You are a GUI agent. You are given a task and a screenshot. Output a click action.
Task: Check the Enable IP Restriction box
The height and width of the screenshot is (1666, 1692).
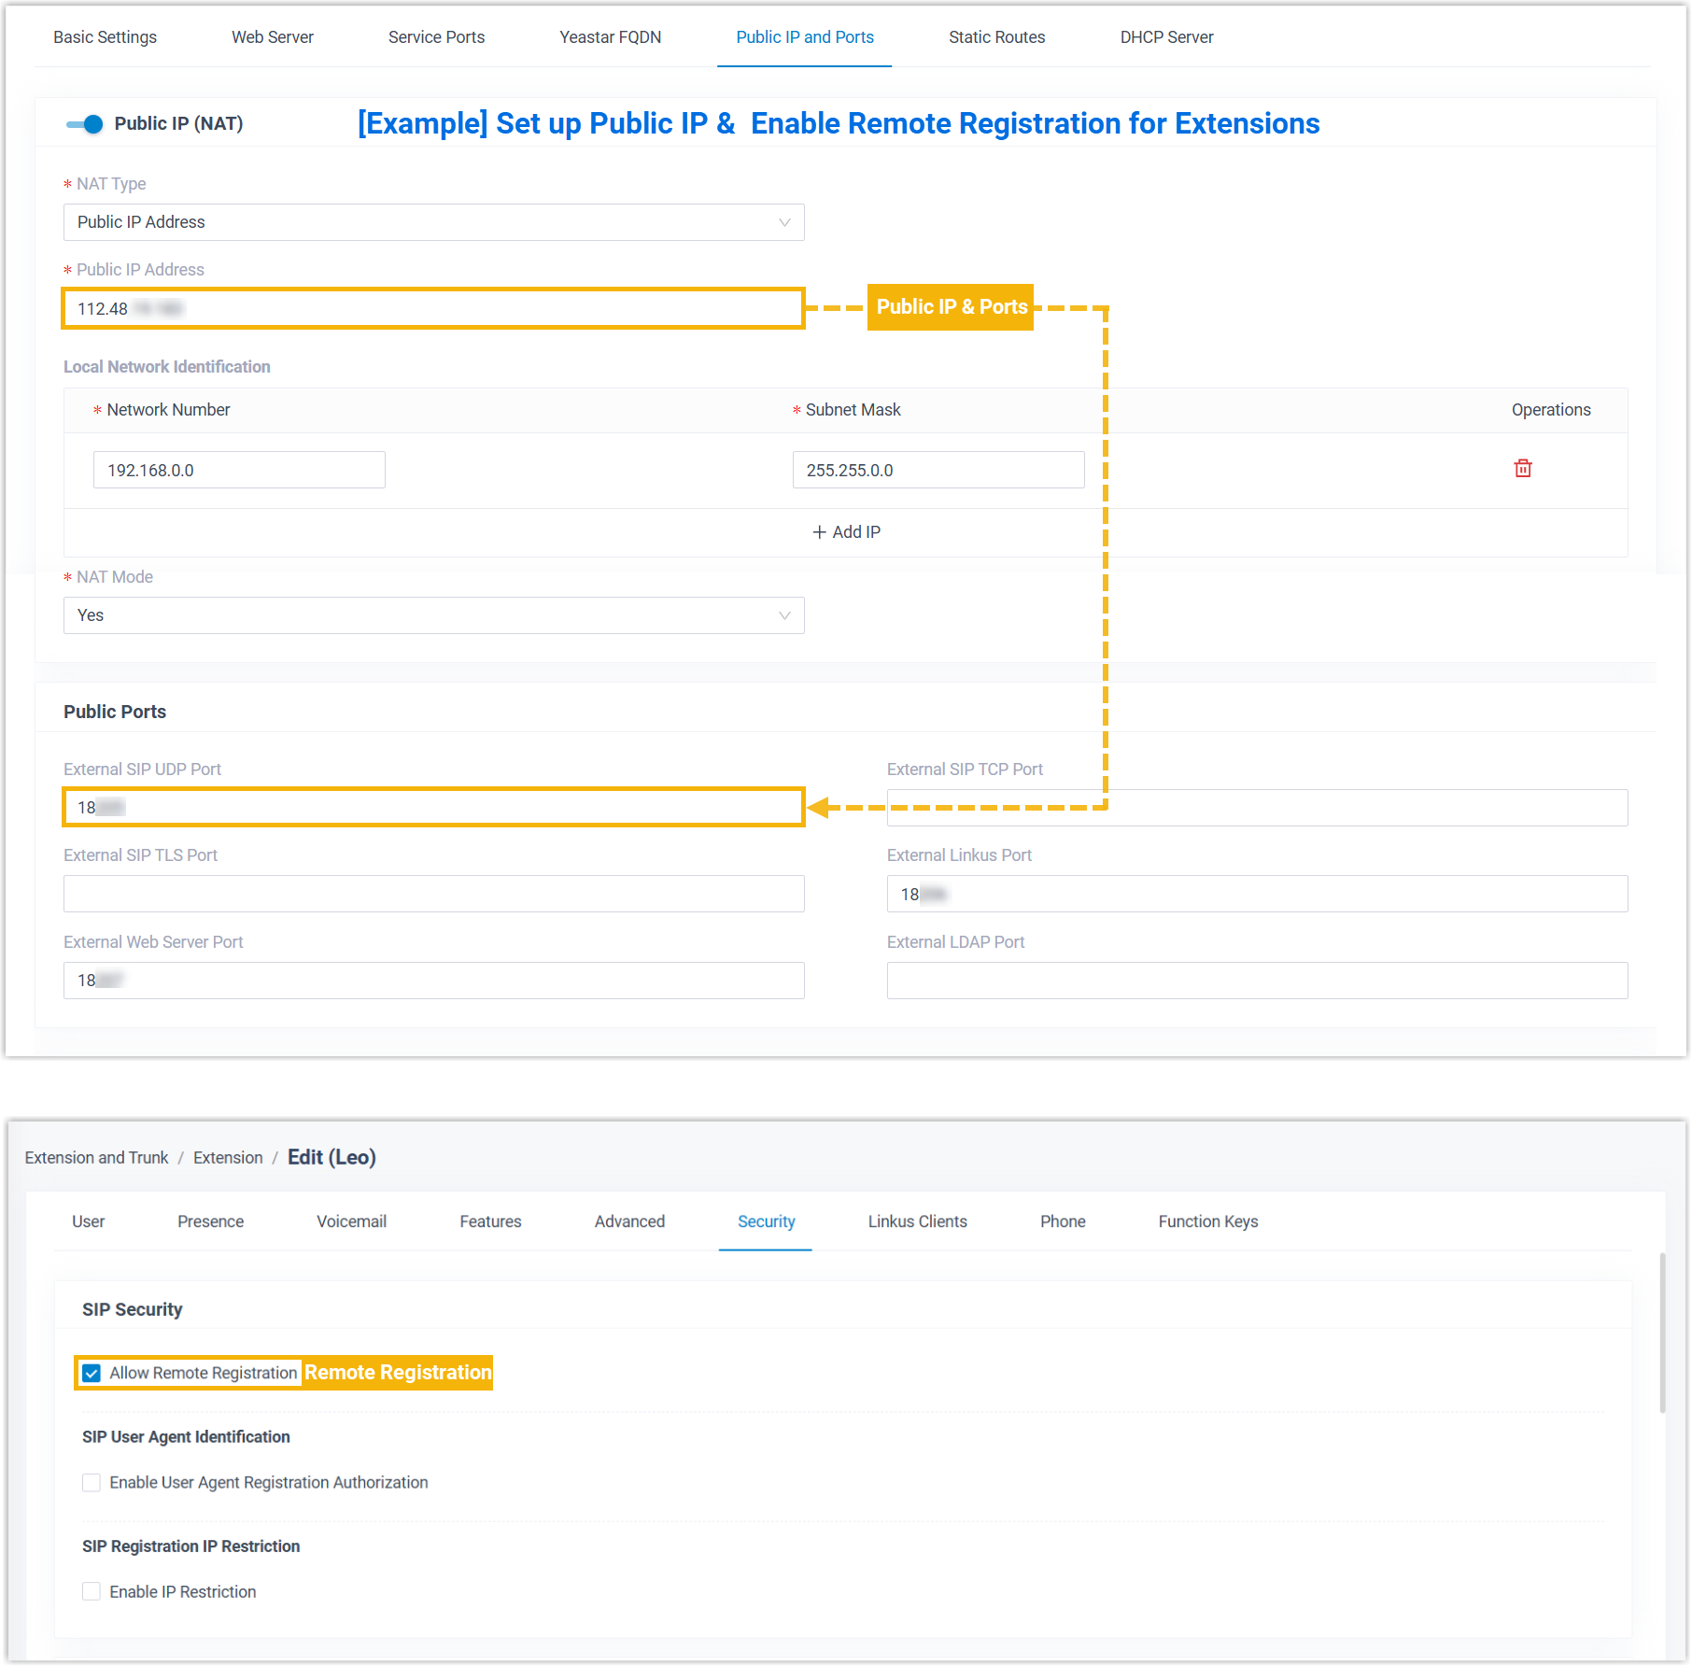click(92, 1592)
